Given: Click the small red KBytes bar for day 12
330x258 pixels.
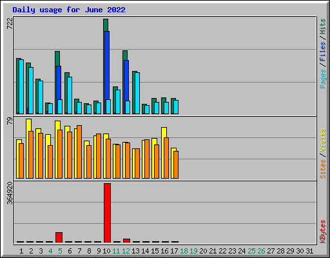Looking at the screenshot, I should click(x=126, y=241).
